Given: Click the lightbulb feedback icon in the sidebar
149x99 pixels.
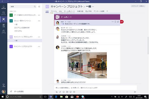Looking at the screenshot, I should pos(4,85).
